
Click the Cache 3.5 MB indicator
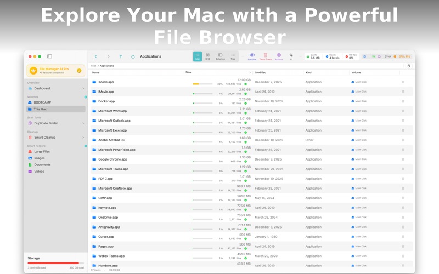click(x=313, y=56)
